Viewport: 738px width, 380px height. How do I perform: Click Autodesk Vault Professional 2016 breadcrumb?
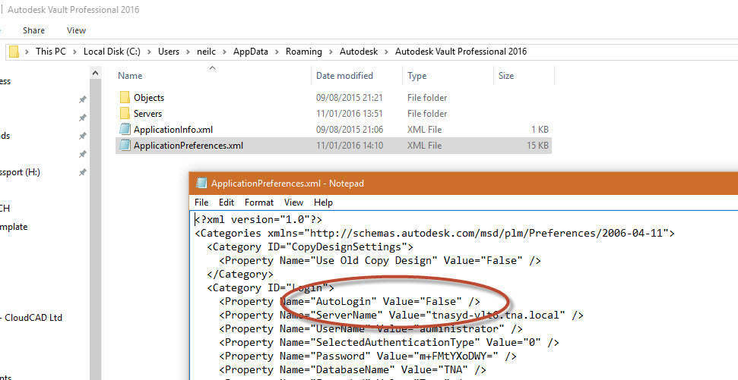click(x=461, y=52)
